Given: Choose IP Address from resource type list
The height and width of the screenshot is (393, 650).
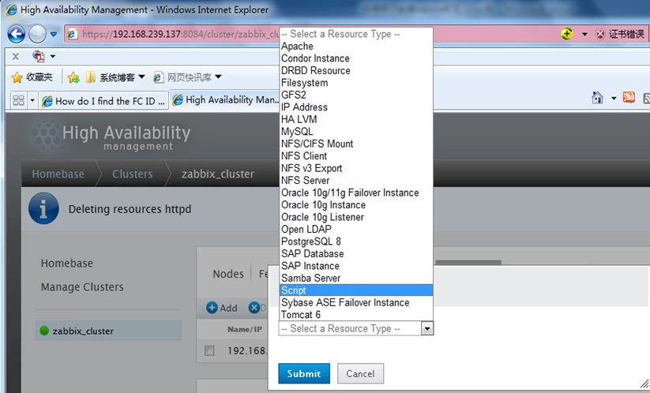Looking at the screenshot, I should pyautogui.click(x=356, y=107).
